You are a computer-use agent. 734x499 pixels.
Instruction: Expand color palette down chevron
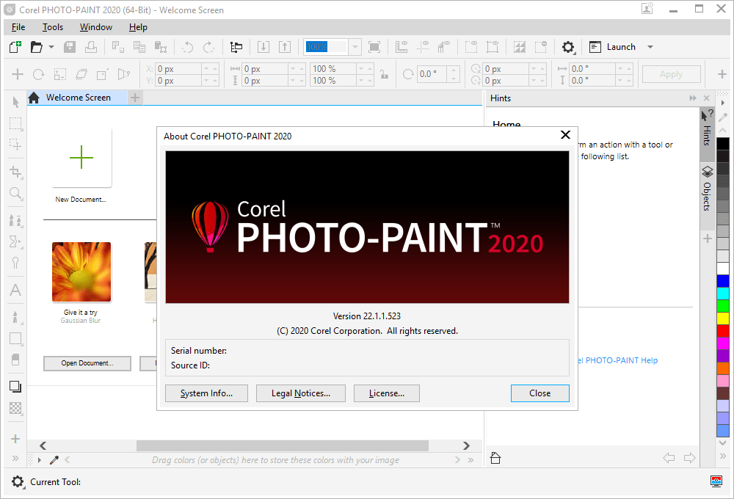[723, 442]
